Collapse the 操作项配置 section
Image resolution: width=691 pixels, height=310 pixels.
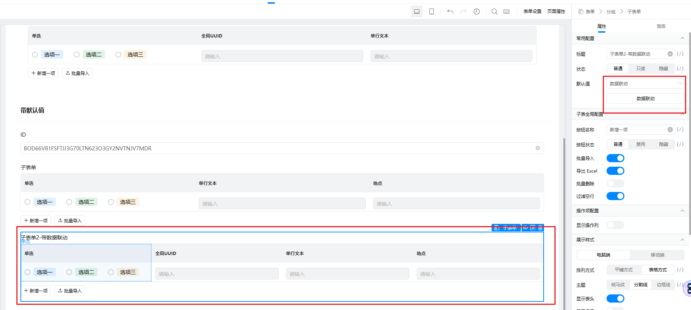pyautogui.click(x=682, y=211)
